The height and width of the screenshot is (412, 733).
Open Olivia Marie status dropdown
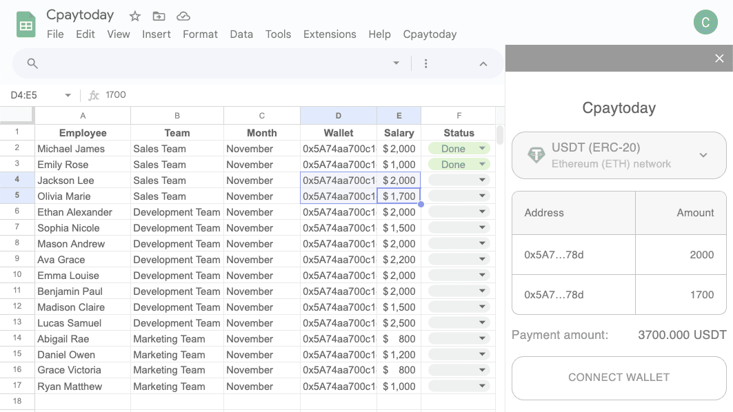coord(459,196)
